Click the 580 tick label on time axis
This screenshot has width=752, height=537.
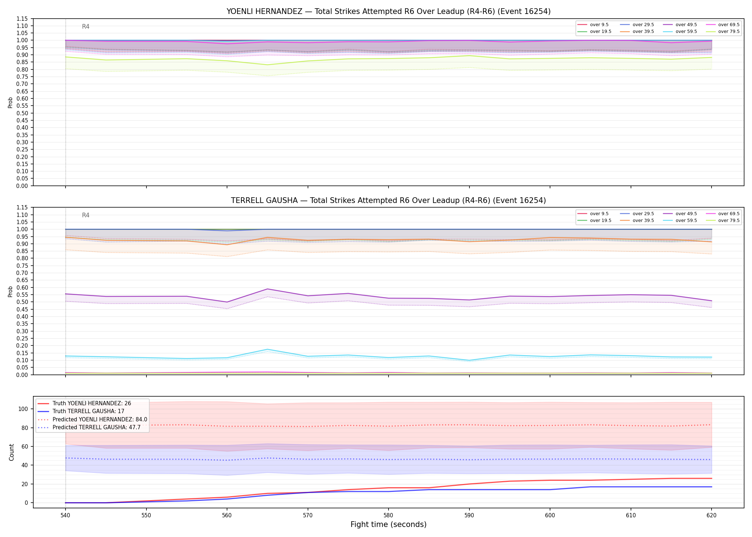(x=389, y=516)
